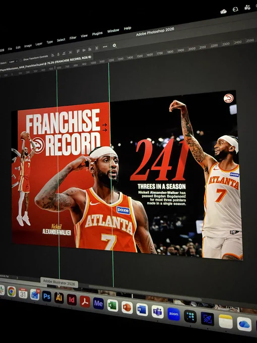Open the View menu
Viewport: 257px width, 343px height.
coord(84,36)
